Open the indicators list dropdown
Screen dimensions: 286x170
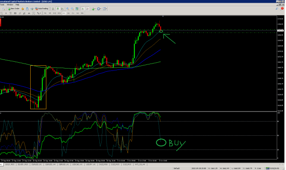pos(93,9)
